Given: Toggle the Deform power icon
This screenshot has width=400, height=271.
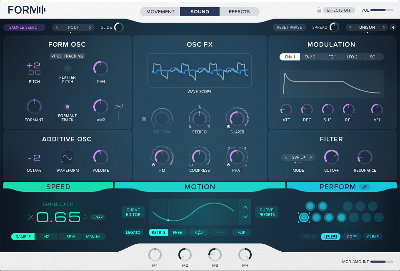Looking at the screenshot, I should (143, 118).
